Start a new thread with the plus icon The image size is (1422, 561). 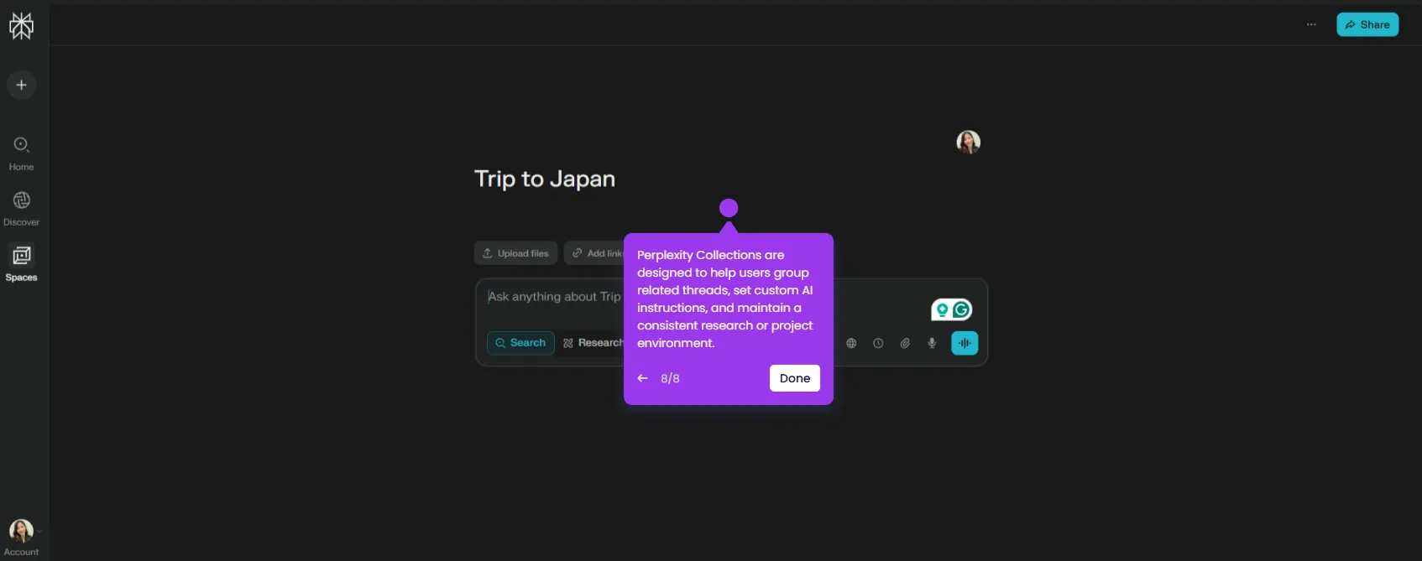22,85
